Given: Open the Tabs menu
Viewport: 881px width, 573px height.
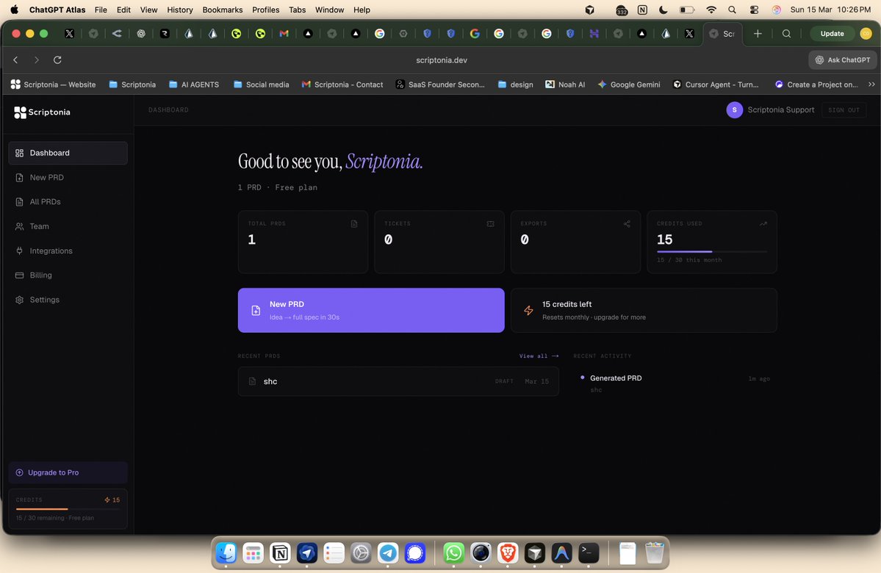Looking at the screenshot, I should pos(298,10).
